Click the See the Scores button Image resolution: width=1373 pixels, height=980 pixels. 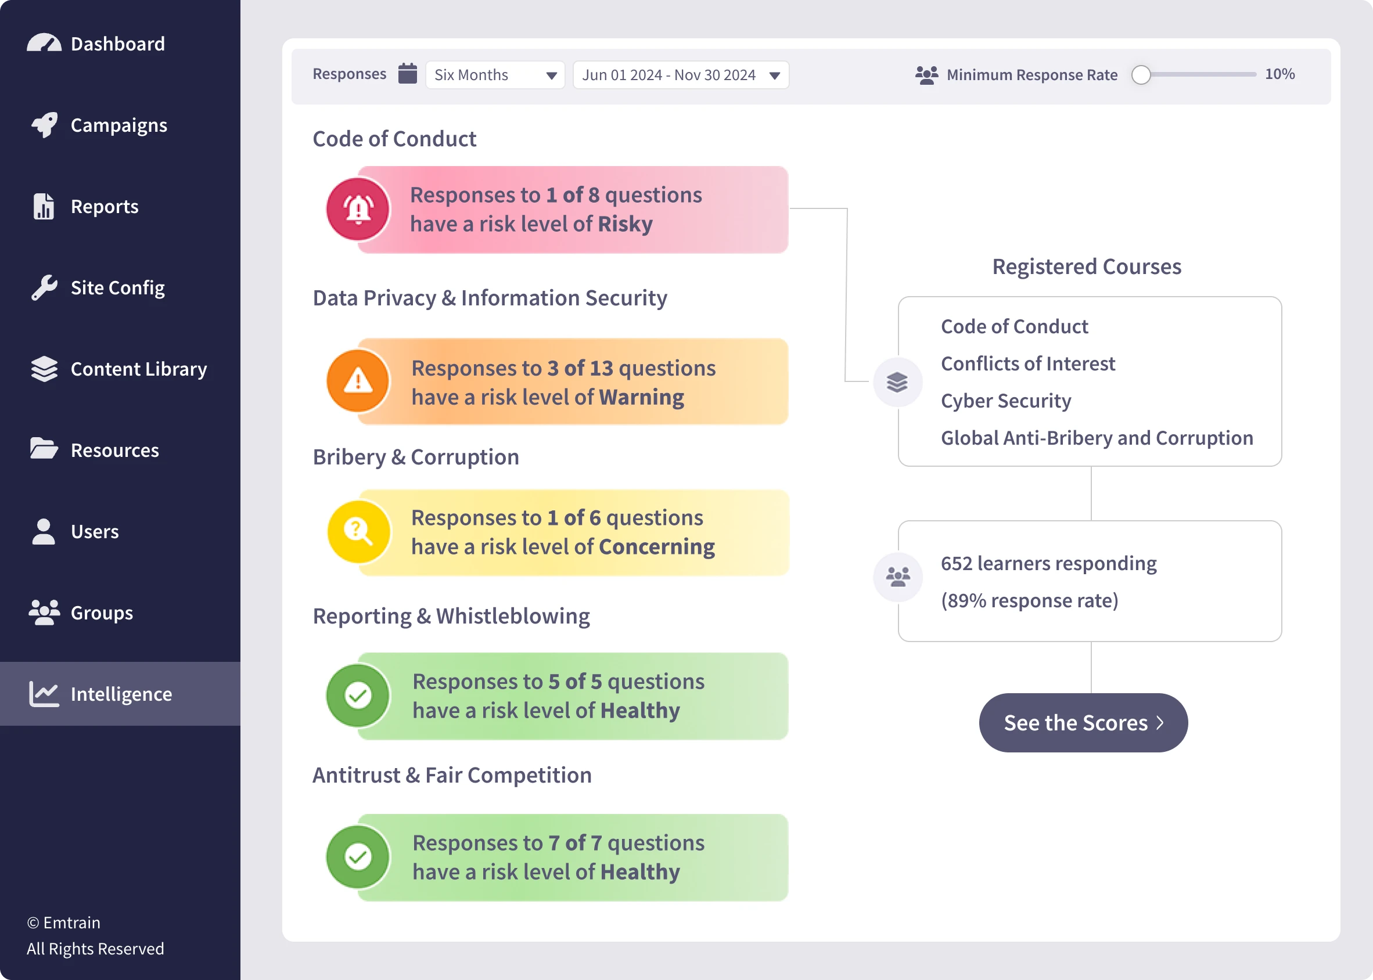(x=1083, y=722)
